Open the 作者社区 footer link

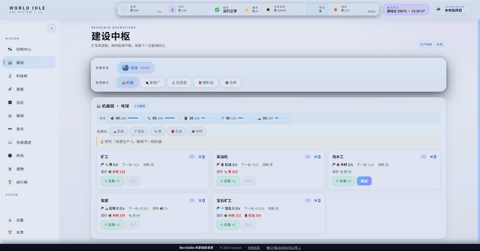[253, 248]
